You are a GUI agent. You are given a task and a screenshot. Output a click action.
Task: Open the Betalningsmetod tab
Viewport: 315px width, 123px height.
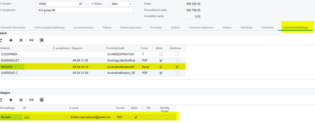[131, 27]
